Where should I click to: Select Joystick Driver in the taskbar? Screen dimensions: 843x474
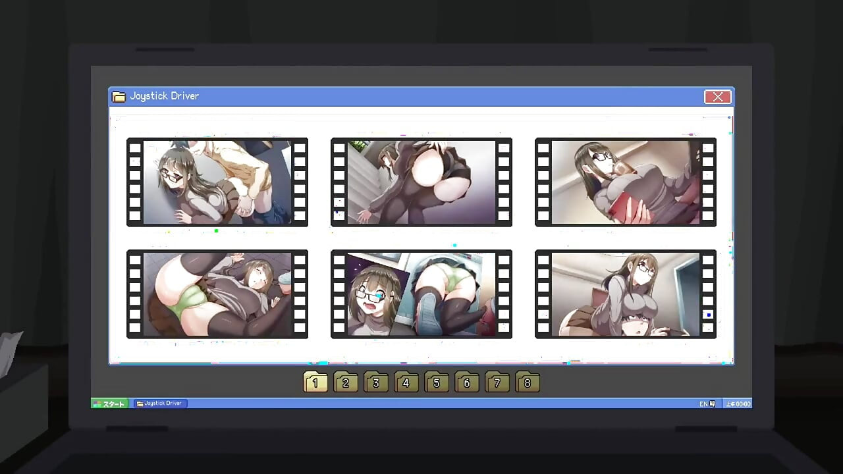161,403
